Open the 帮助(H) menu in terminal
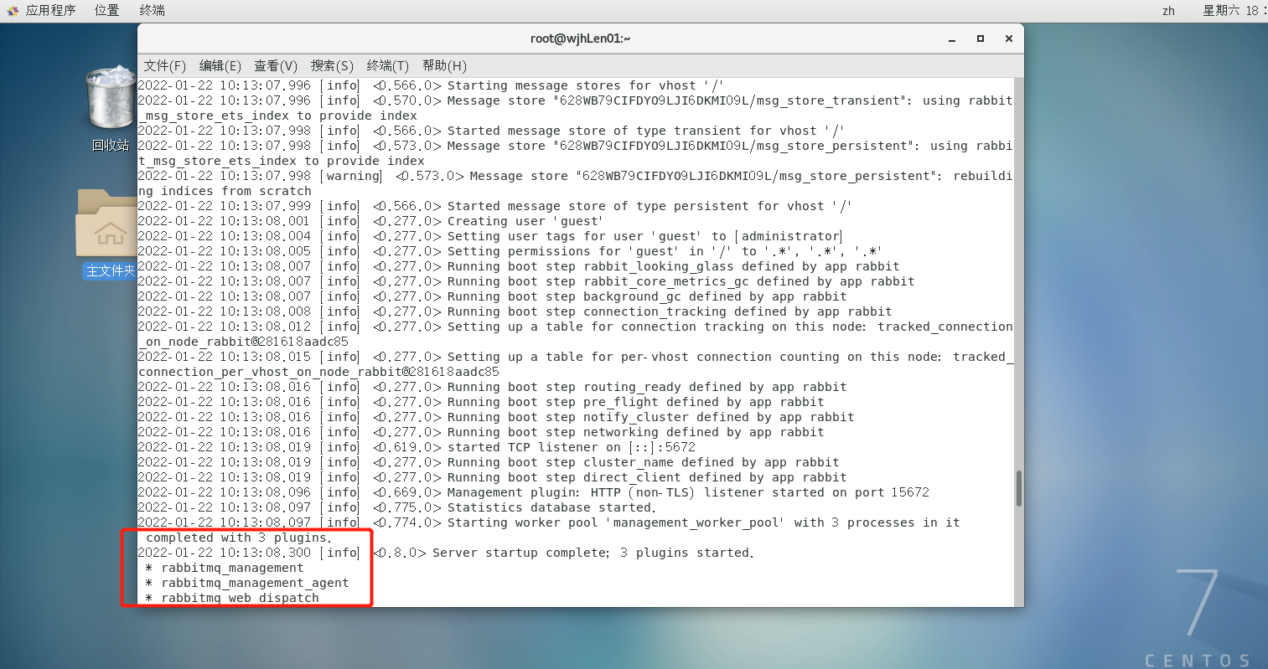The width and height of the screenshot is (1268, 669). tap(444, 65)
